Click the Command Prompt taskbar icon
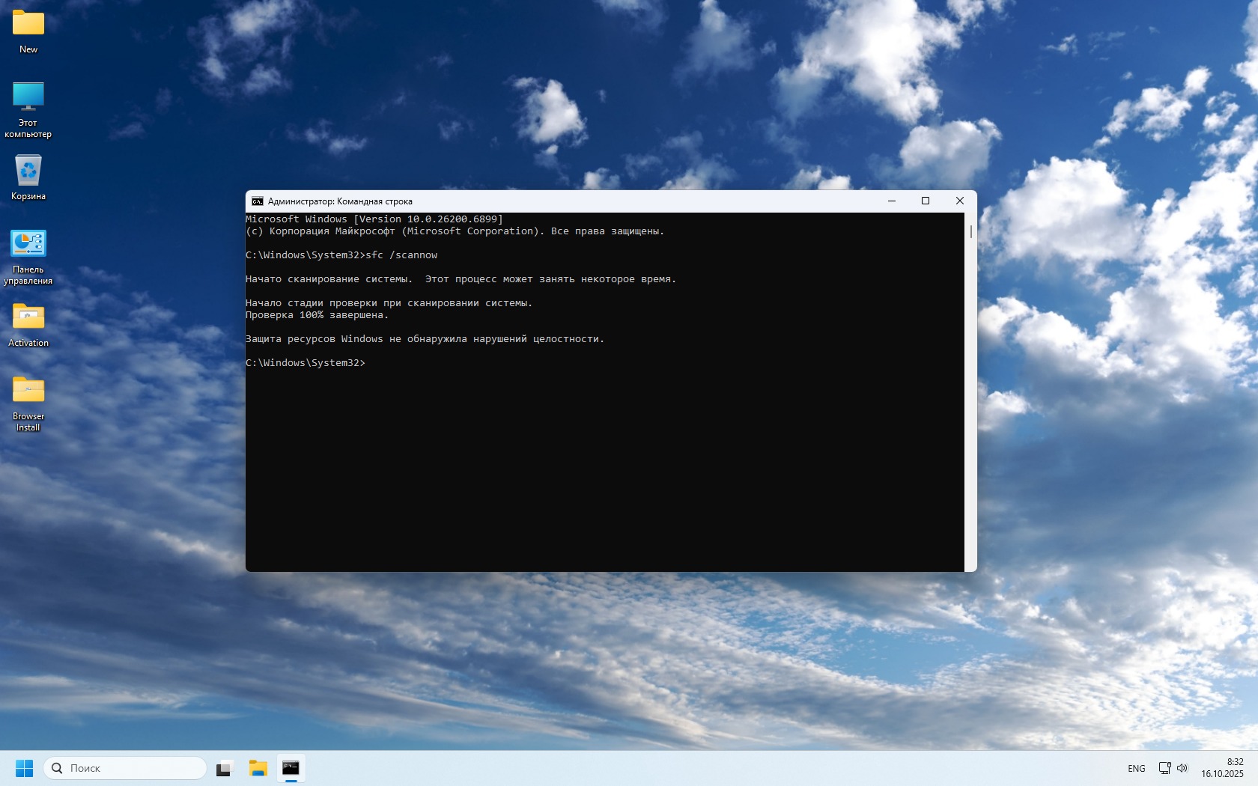This screenshot has width=1258, height=786. 291,768
